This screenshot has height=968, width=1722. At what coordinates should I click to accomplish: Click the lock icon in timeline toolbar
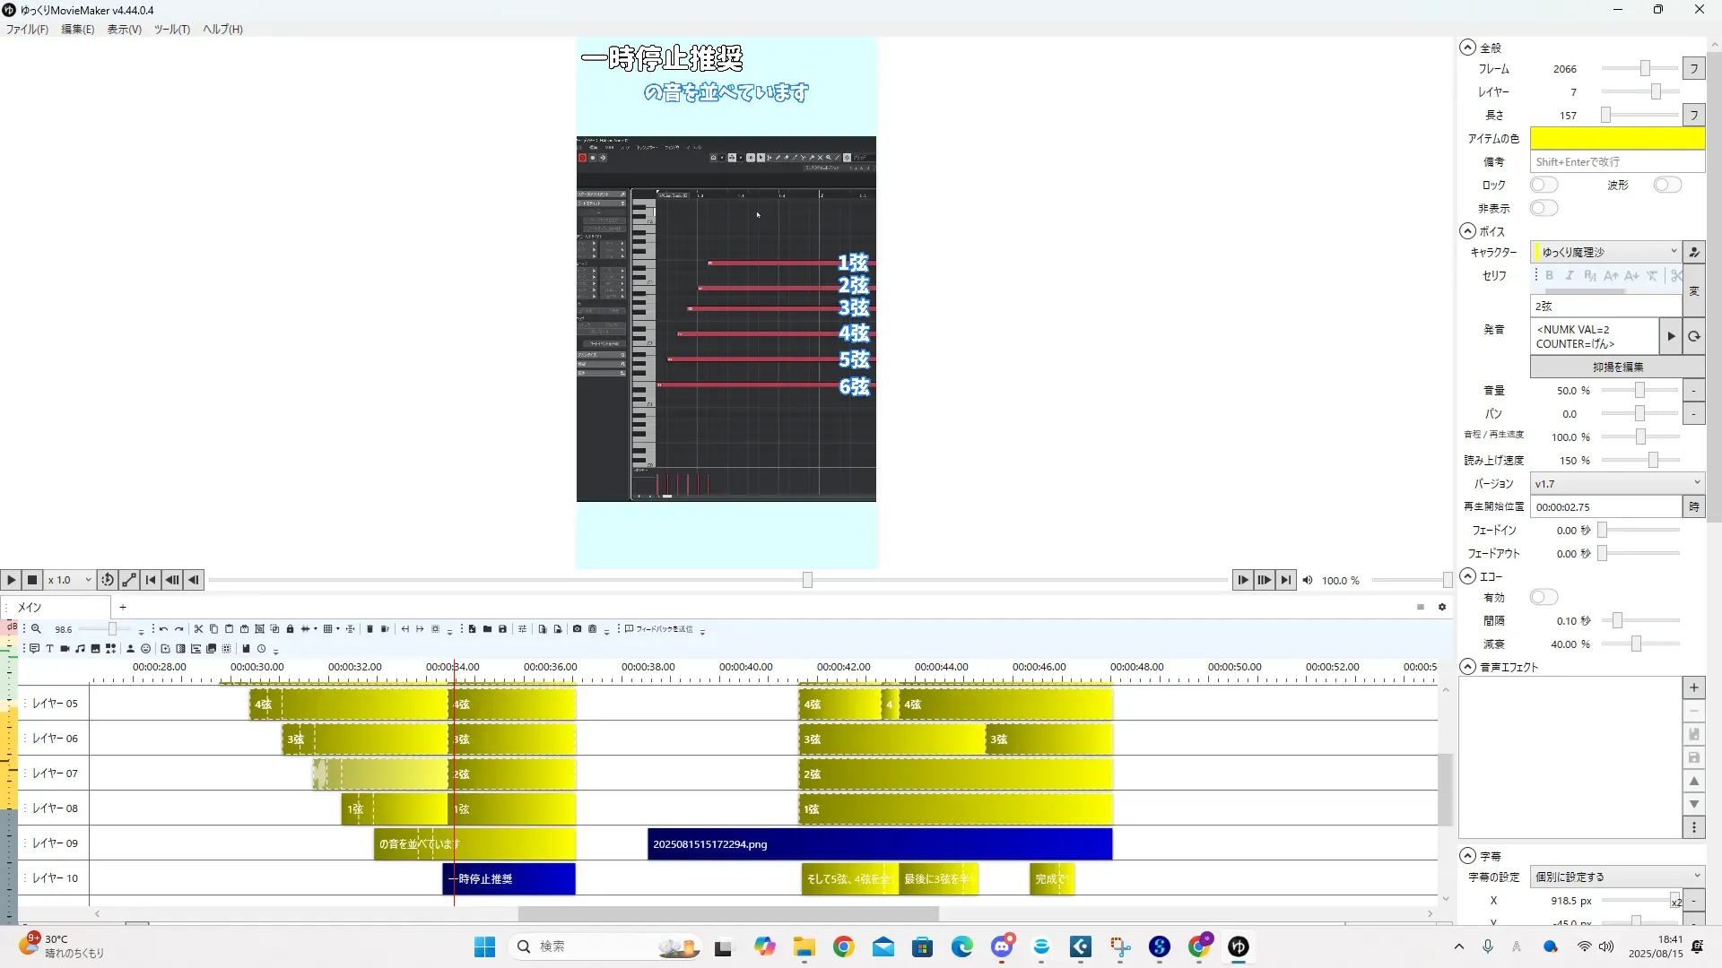290,629
